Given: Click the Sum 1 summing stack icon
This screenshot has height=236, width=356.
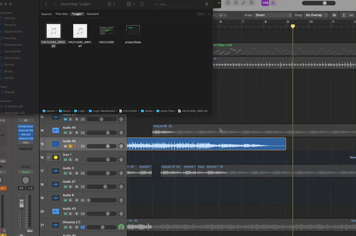Looking at the screenshot, I should (56, 157).
